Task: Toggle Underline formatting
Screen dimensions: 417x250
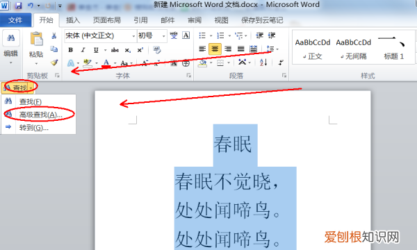Action: click(x=96, y=50)
